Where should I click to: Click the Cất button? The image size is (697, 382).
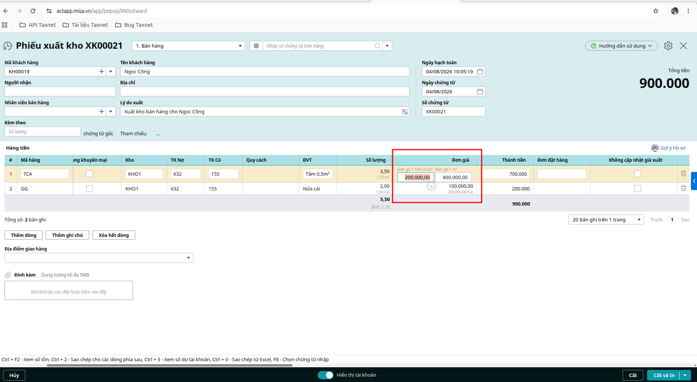633,375
